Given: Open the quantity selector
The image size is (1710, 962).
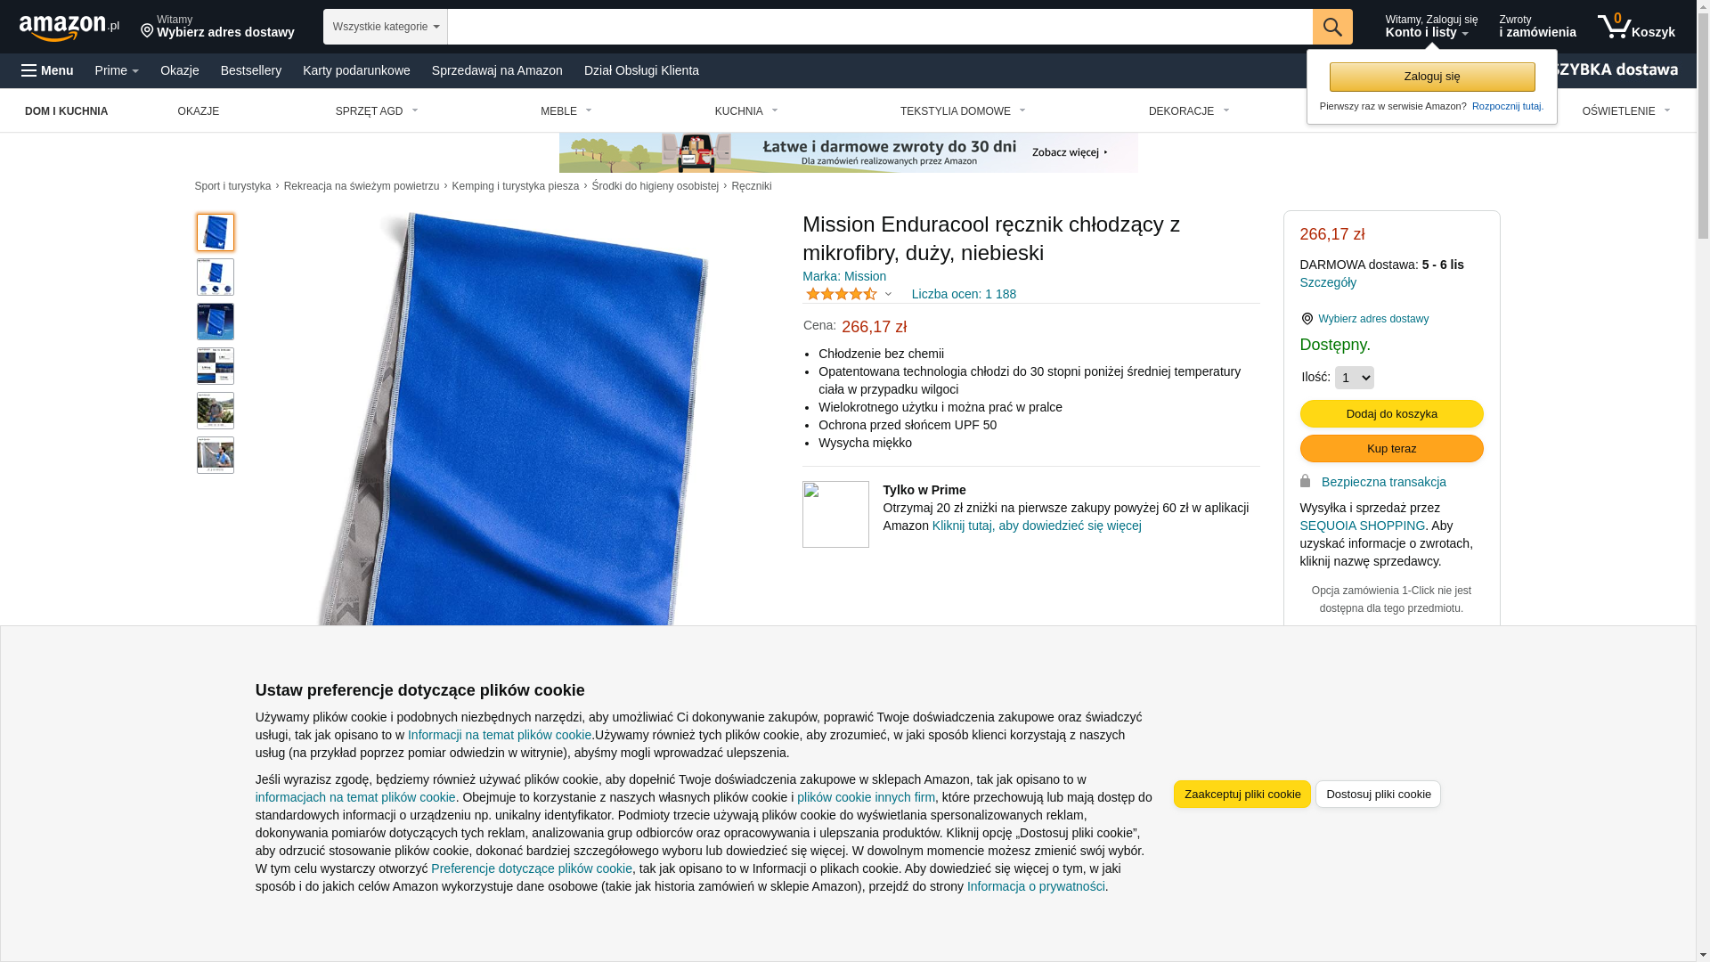Looking at the screenshot, I should click(1355, 378).
